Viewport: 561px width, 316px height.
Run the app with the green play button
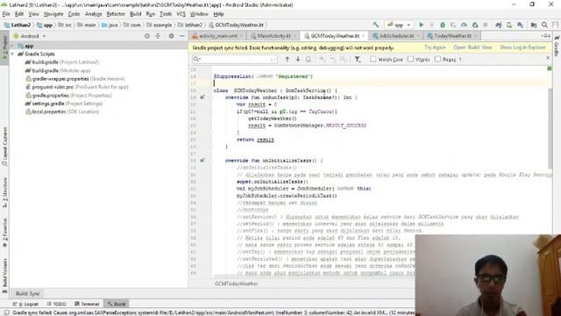pyautogui.click(x=421, y=25)
